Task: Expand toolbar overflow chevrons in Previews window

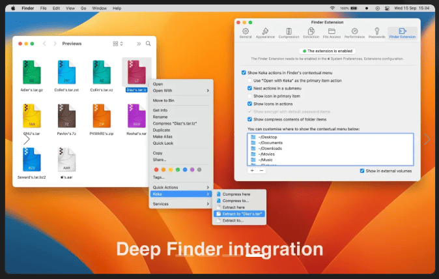Action: pyautogui.click(x=139, y=44)
